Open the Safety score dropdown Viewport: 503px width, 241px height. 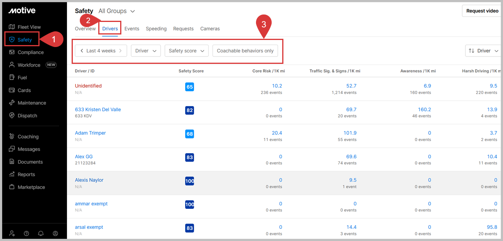187,51
